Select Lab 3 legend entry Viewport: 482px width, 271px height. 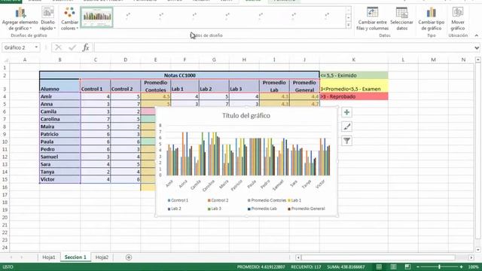(214, 209)
